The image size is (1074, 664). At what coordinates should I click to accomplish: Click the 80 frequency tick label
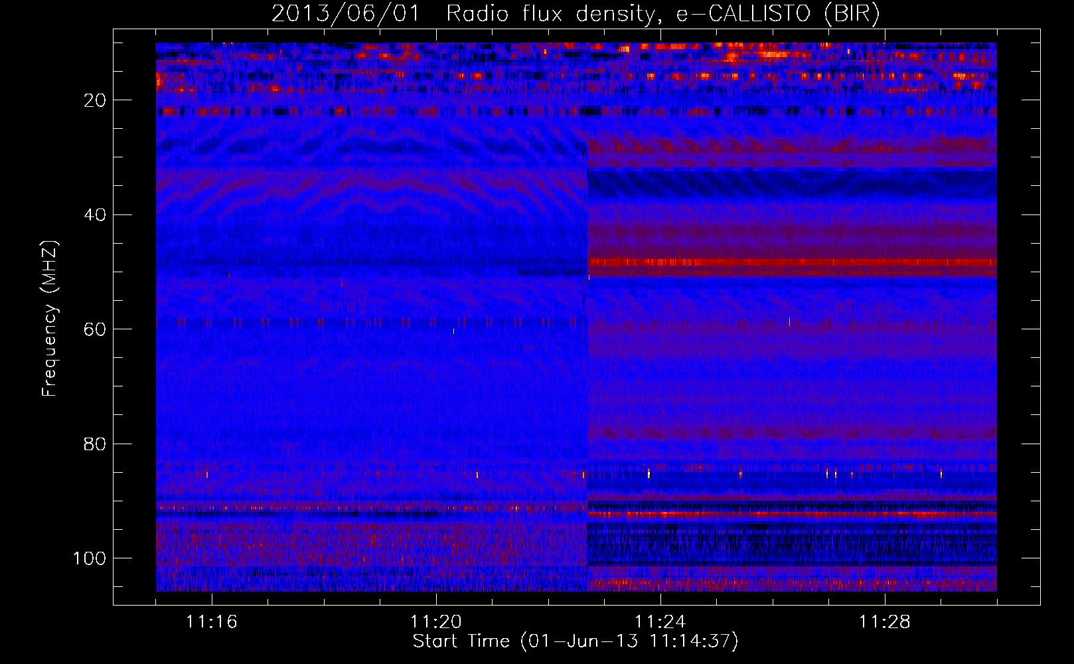click(94, 444)
